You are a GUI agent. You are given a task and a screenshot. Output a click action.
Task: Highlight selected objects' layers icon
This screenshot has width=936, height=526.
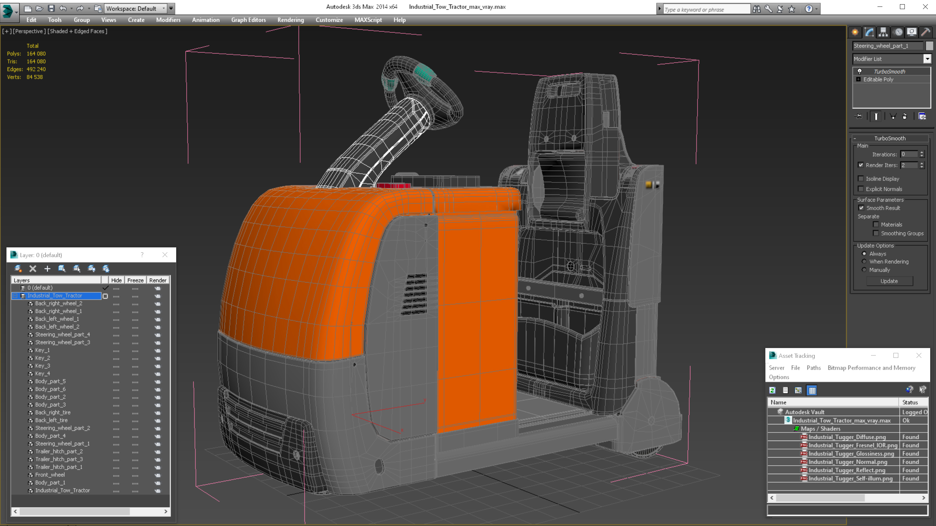pyautogui.click(x=77, y=269)
